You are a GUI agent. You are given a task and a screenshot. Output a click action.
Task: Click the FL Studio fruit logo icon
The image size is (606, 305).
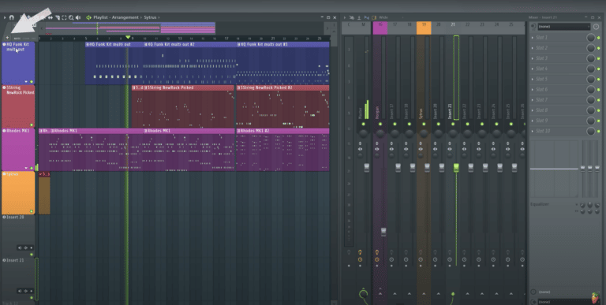pos(596,298)
